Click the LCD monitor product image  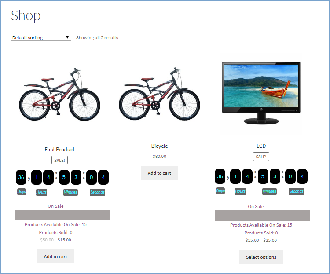tap(261, 93)
